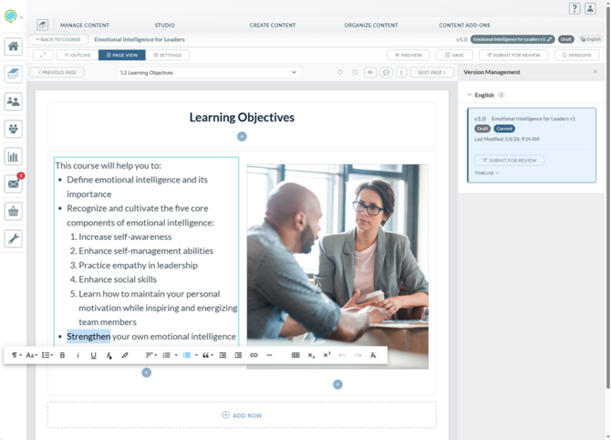Open the blockquote dropdown

pyautogui.click(x=208, y=355)
